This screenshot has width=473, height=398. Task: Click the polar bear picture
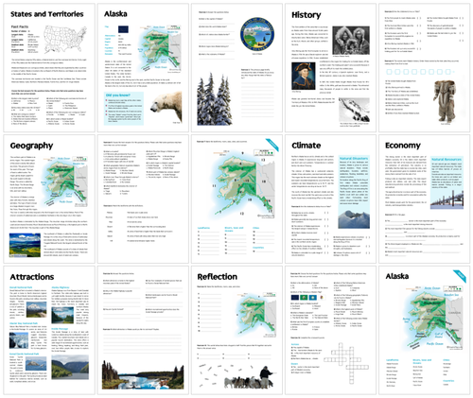click(x=166, y=107)
